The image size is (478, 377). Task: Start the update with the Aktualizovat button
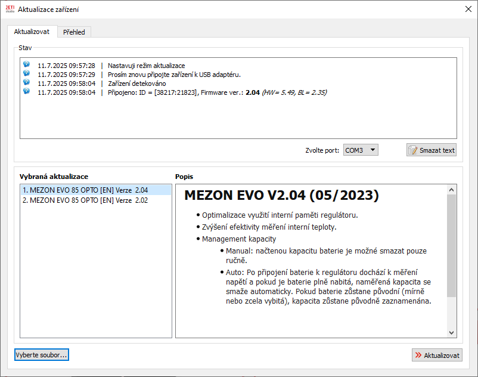tap(437, 355)
